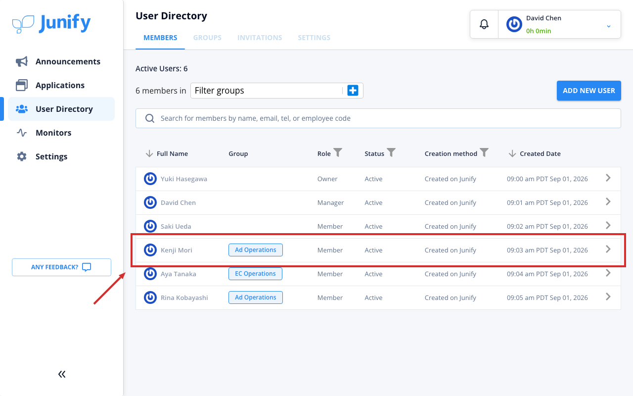Expand Rina Kobayashi row chevron
Image resolution: width=633 pixels, height=396 pixels.
[608, 297]
